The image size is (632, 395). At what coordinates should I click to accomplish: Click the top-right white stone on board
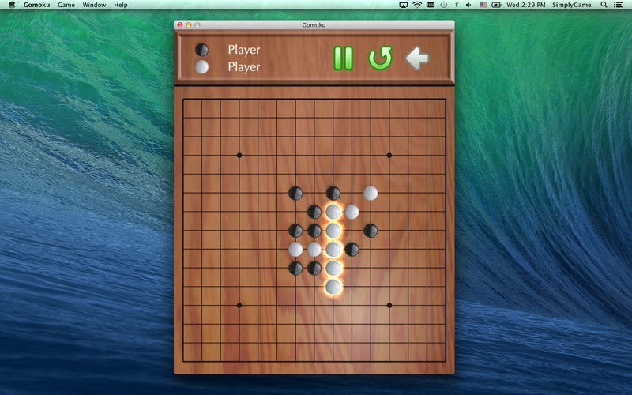(371, 193)
